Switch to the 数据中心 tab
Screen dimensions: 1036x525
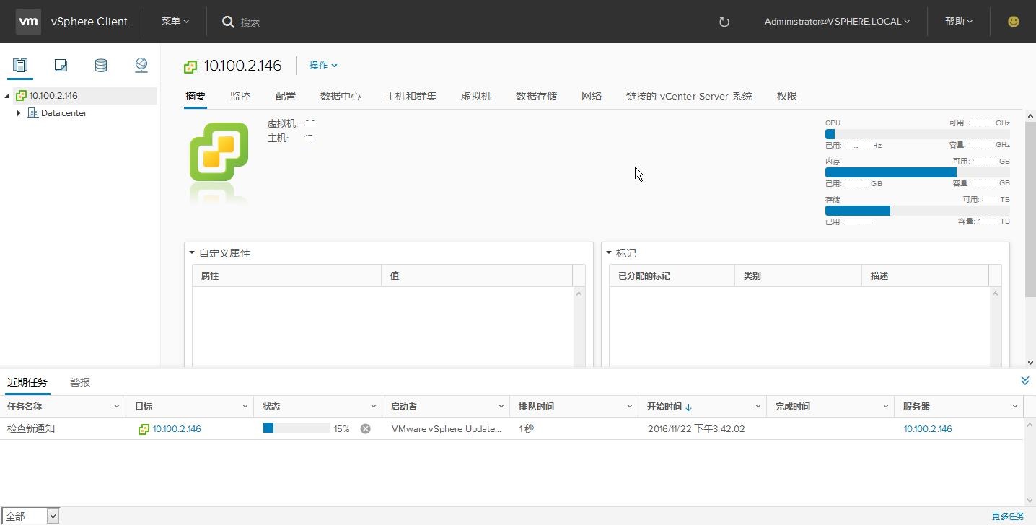point(341,96)
